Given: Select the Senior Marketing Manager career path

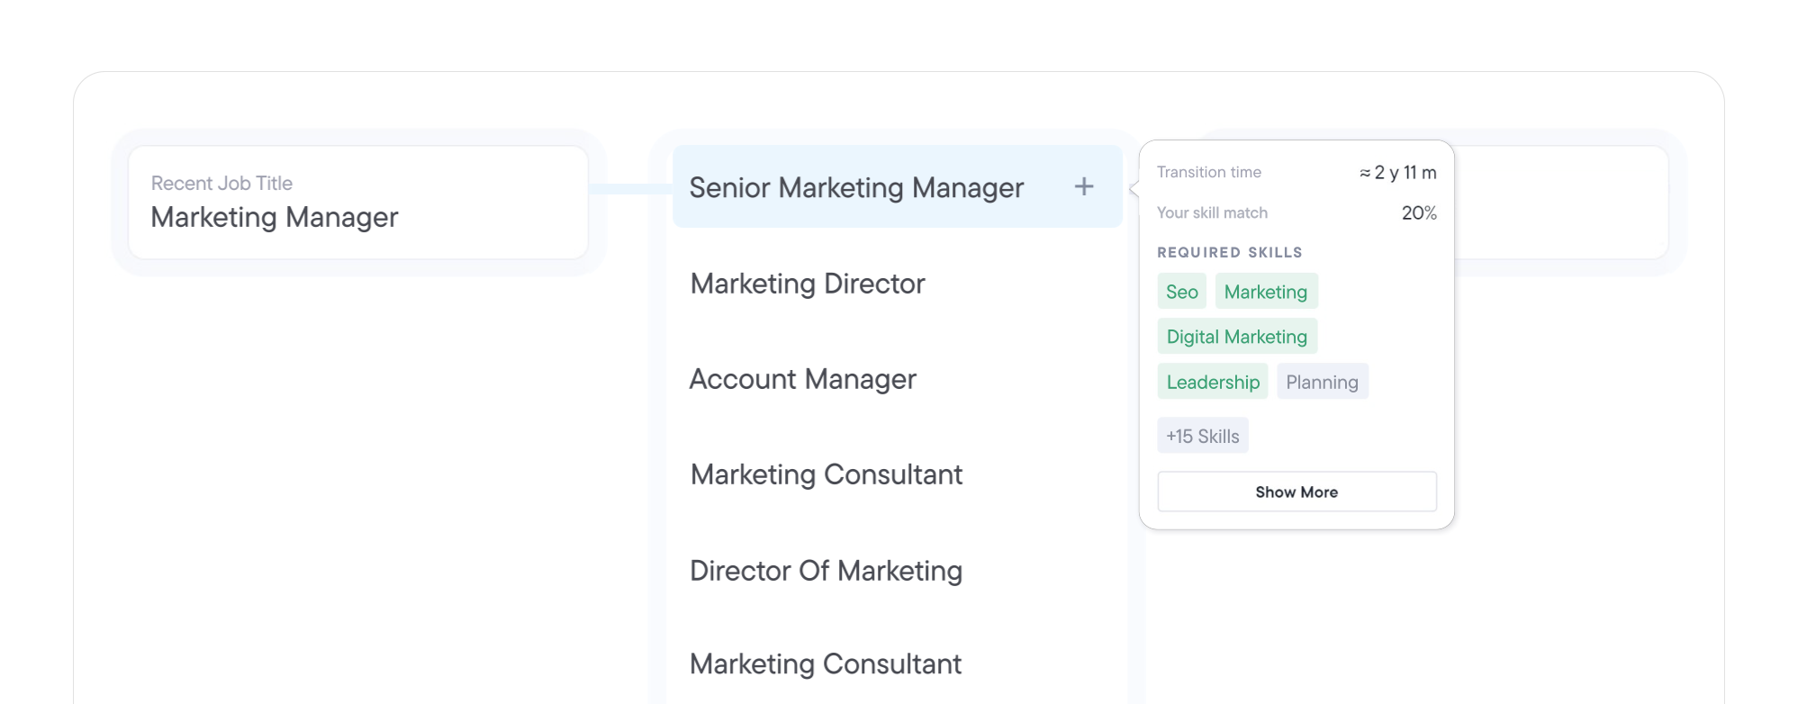Looking at the screenshot, I should (x=856, y=187).
